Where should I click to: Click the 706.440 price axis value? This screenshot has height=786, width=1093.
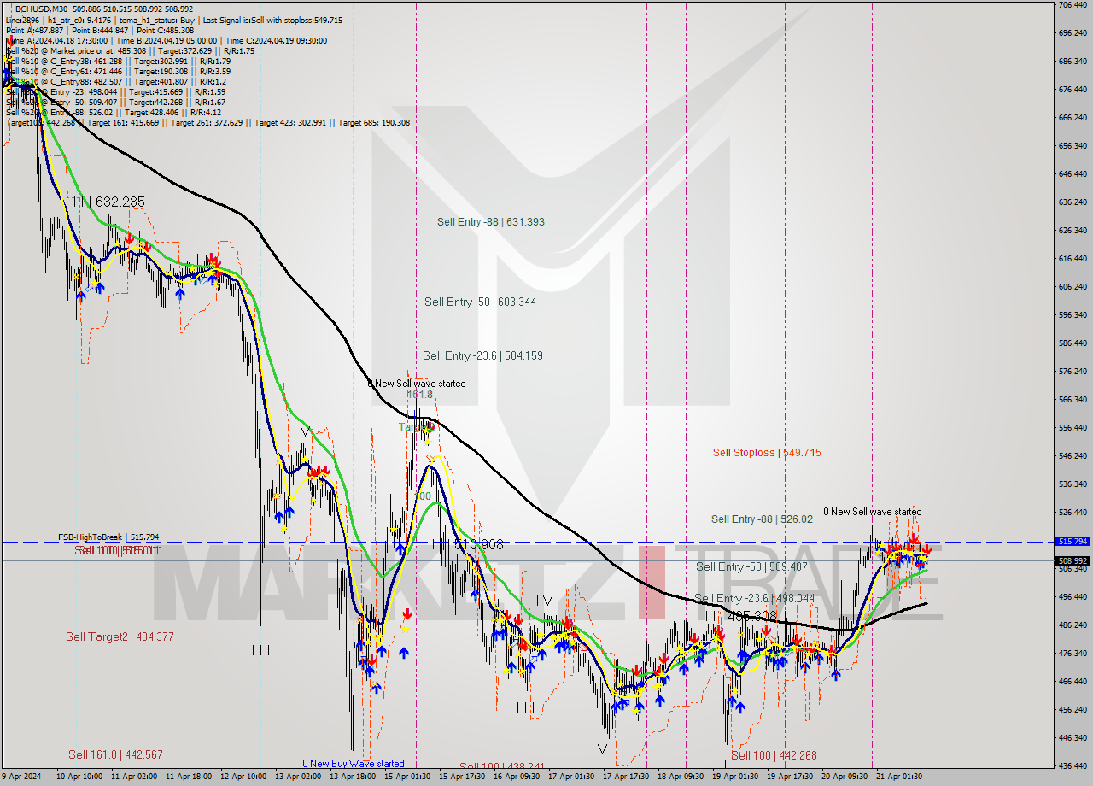1073,5
